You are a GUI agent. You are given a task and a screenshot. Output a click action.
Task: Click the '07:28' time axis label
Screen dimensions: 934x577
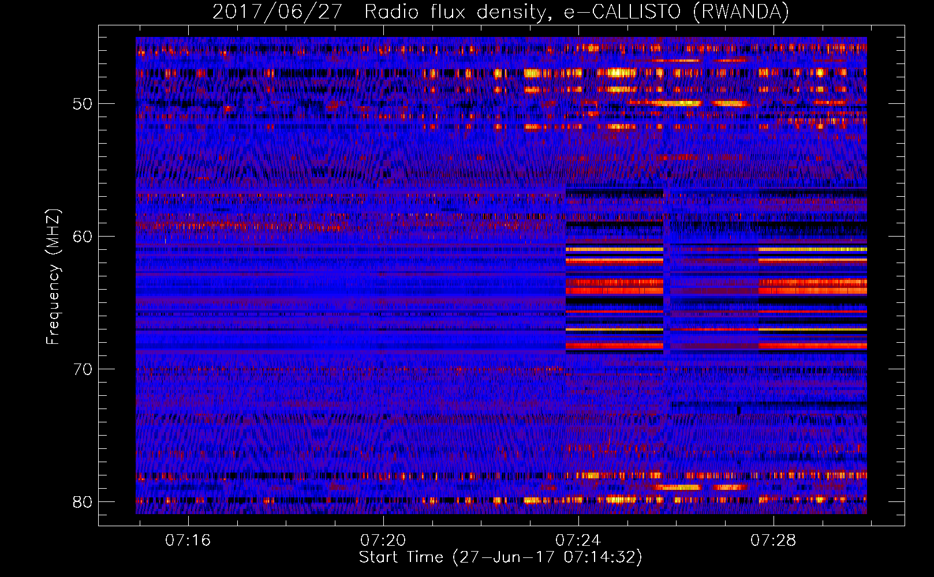pos(773,541)
